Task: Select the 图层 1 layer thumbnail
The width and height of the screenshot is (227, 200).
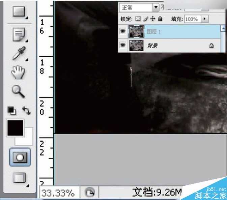Action: click(x=136, y=31)
